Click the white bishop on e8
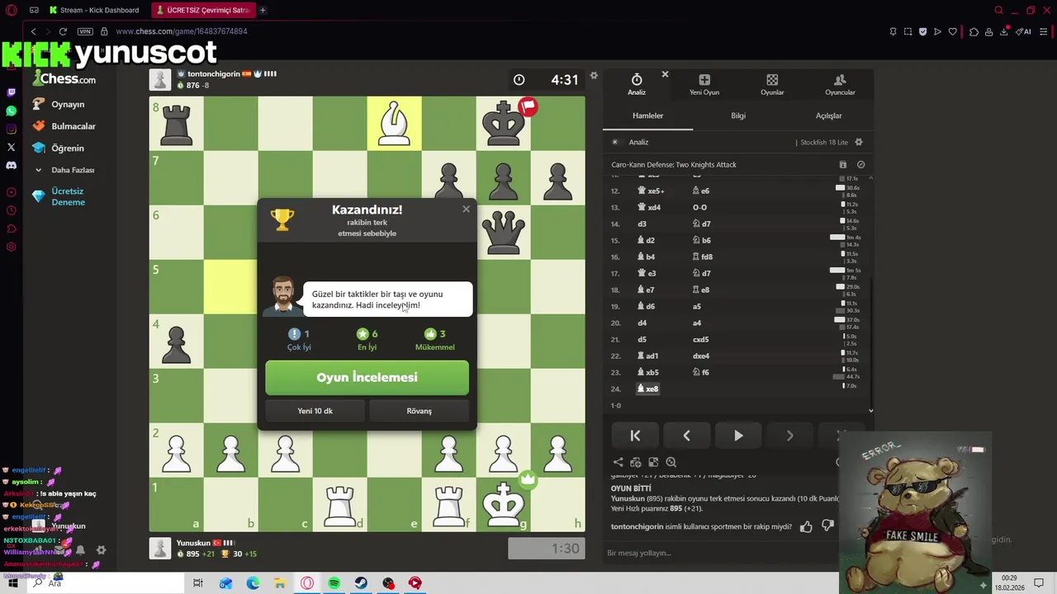This screenshot has height=594, width=1057. [x=394, y=123]
